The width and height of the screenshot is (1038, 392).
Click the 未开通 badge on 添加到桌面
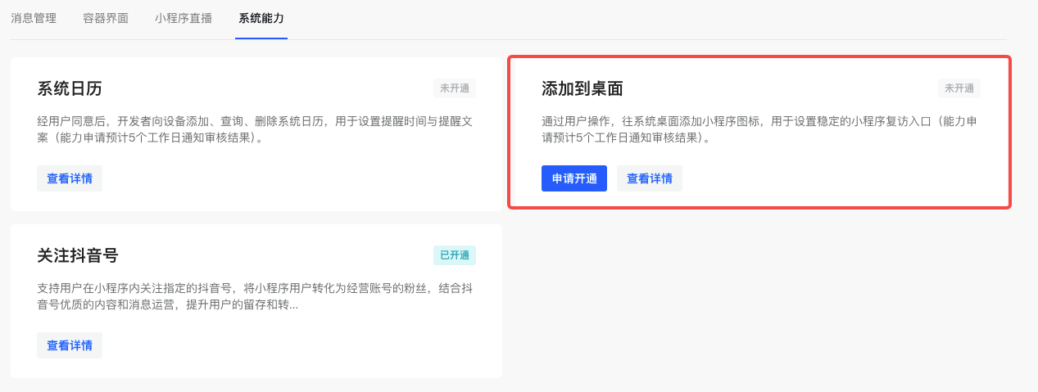coord(959,88)
